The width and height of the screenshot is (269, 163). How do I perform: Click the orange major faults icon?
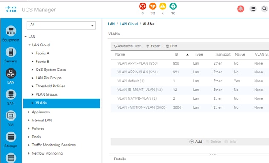tap(152, 6)
